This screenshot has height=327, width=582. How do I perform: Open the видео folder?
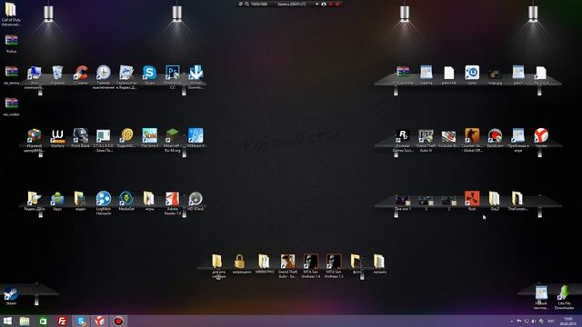coord(81,199)
